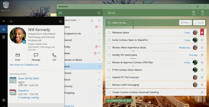This screenshot has height=107, width=209.
Task: Check off Create Custom Cortana Voicemail Greeting
Action: pos(109,92)
